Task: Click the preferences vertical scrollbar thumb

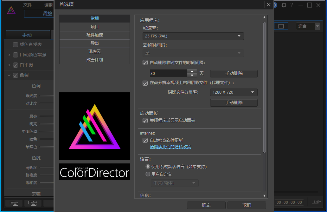Action: 265,88
